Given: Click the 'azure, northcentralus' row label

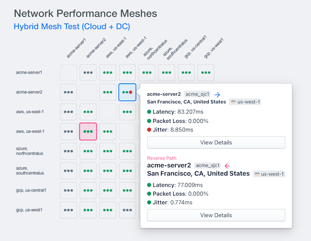Looking at the screenshot, I should (x=30, y=151).
